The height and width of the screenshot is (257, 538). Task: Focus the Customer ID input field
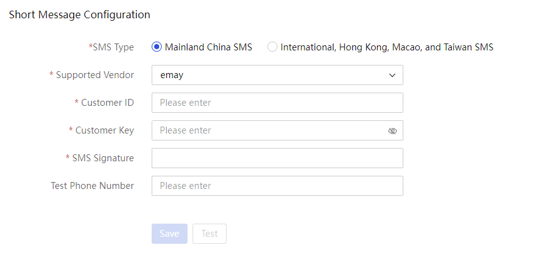277,103
